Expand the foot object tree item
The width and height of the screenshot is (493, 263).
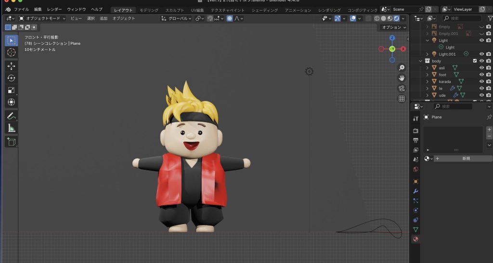pyautogui.click(x=427, y=75)
